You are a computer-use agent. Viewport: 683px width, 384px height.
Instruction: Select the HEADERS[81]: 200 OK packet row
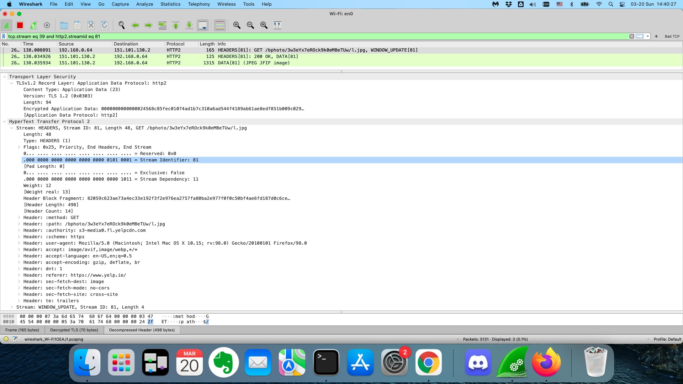[341, 57]
